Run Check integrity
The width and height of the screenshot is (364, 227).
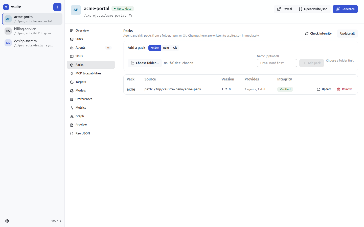[x=318, y=34]
